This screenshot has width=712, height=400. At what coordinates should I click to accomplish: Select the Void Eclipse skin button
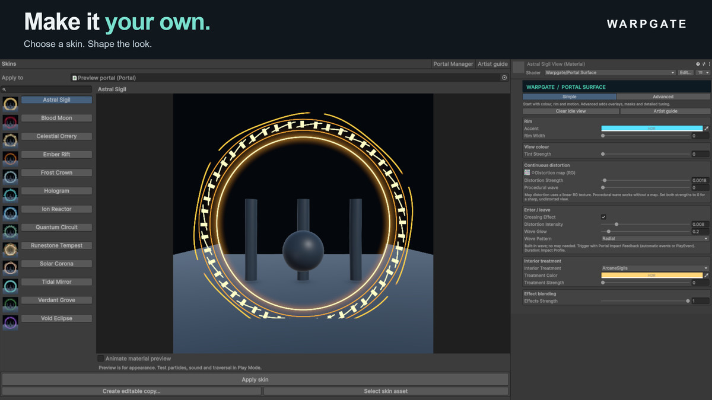point(56,318)
